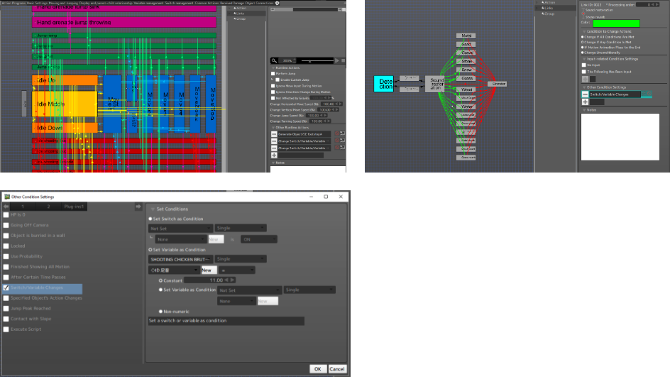Check the Locked condition checkbox
Viewport: 670px width, 377px height.
[6, 246]
